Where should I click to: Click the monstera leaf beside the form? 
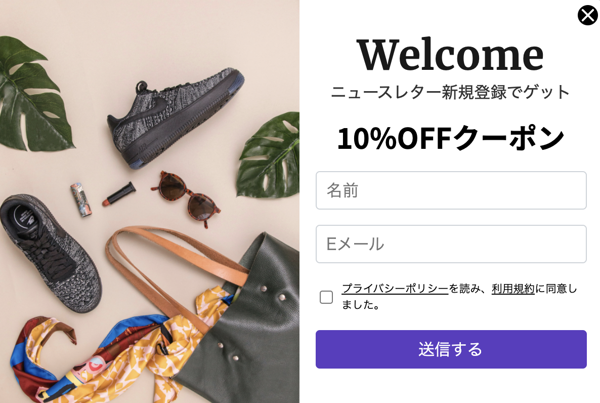(x=269, y=155)
